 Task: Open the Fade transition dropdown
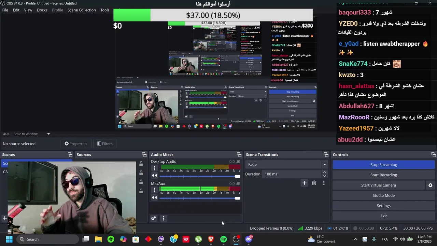pos(287,164)
